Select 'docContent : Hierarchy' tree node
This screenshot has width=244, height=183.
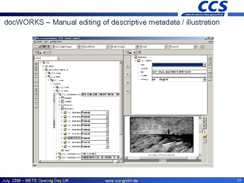[x=58, y=70]
